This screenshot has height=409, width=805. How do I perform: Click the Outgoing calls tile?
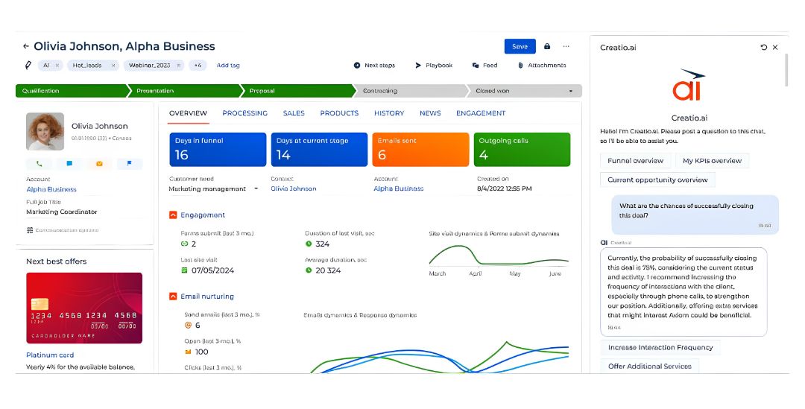pyautogui.click(x=522, y=149)
